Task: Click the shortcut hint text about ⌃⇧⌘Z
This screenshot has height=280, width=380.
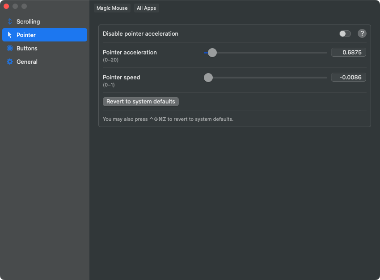Action: point(168,119)
